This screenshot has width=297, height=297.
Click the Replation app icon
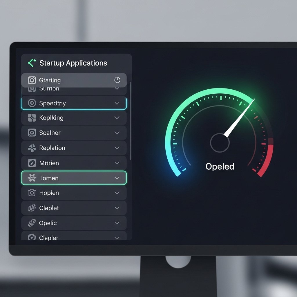32,148
